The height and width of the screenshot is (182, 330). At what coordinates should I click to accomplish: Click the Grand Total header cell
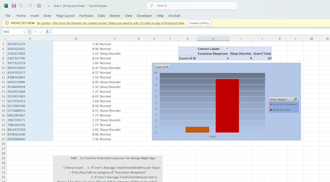tap(262, 53)
